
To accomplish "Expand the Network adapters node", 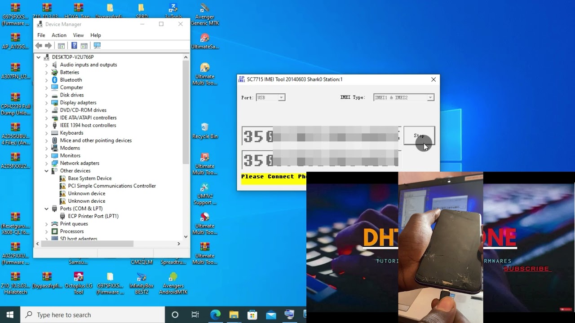I will (x=46, y=163).
